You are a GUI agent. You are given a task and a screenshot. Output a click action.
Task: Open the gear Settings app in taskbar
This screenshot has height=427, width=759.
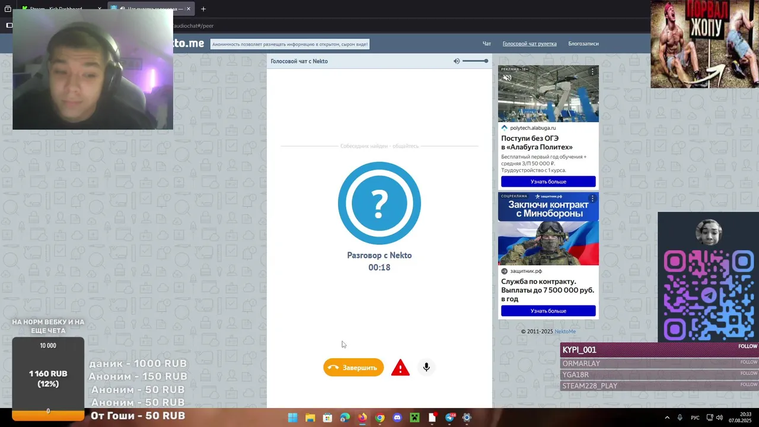[467, 418]
